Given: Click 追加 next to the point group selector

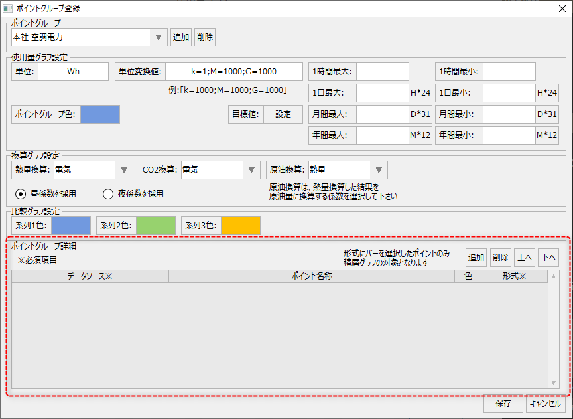Looking at the screenshot, I should [x=181, y=37].
